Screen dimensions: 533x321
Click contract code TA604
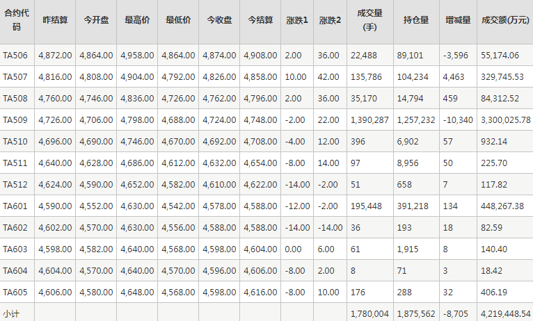tap(15, 271)
